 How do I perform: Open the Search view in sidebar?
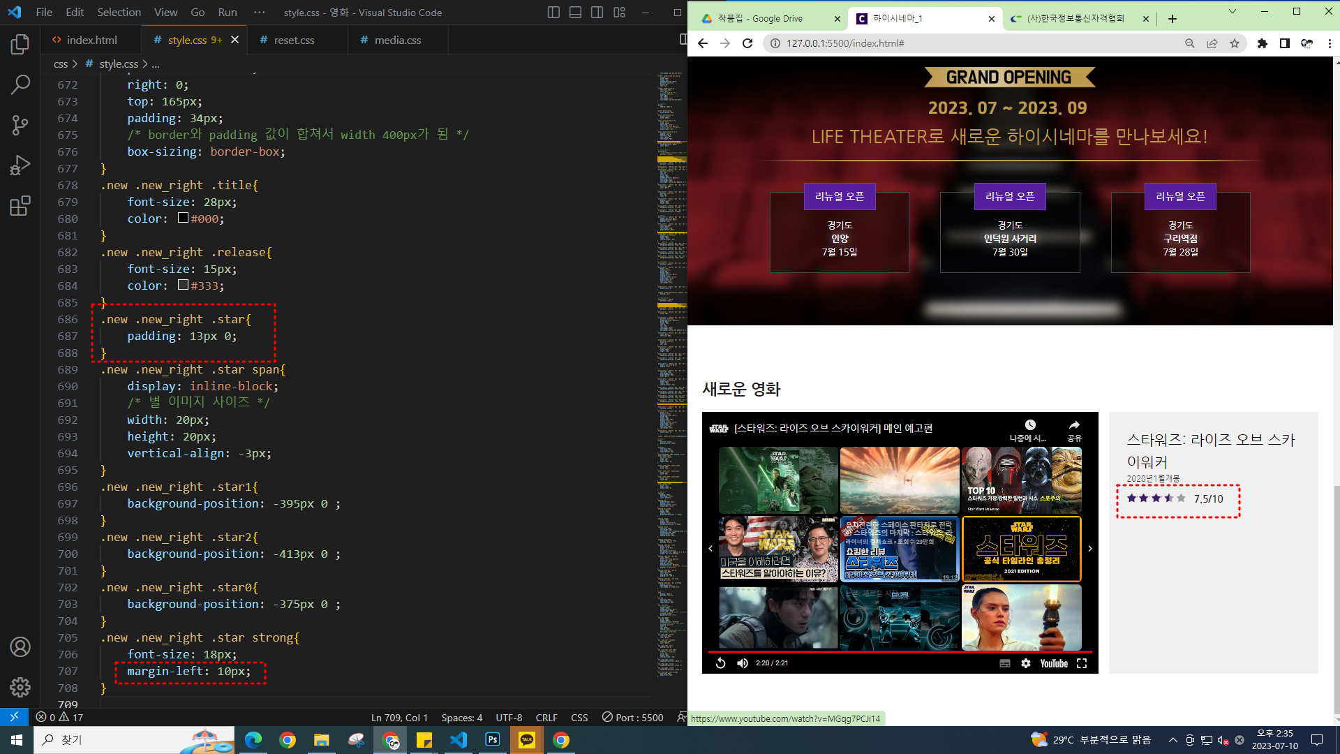(x=20, y=85)
